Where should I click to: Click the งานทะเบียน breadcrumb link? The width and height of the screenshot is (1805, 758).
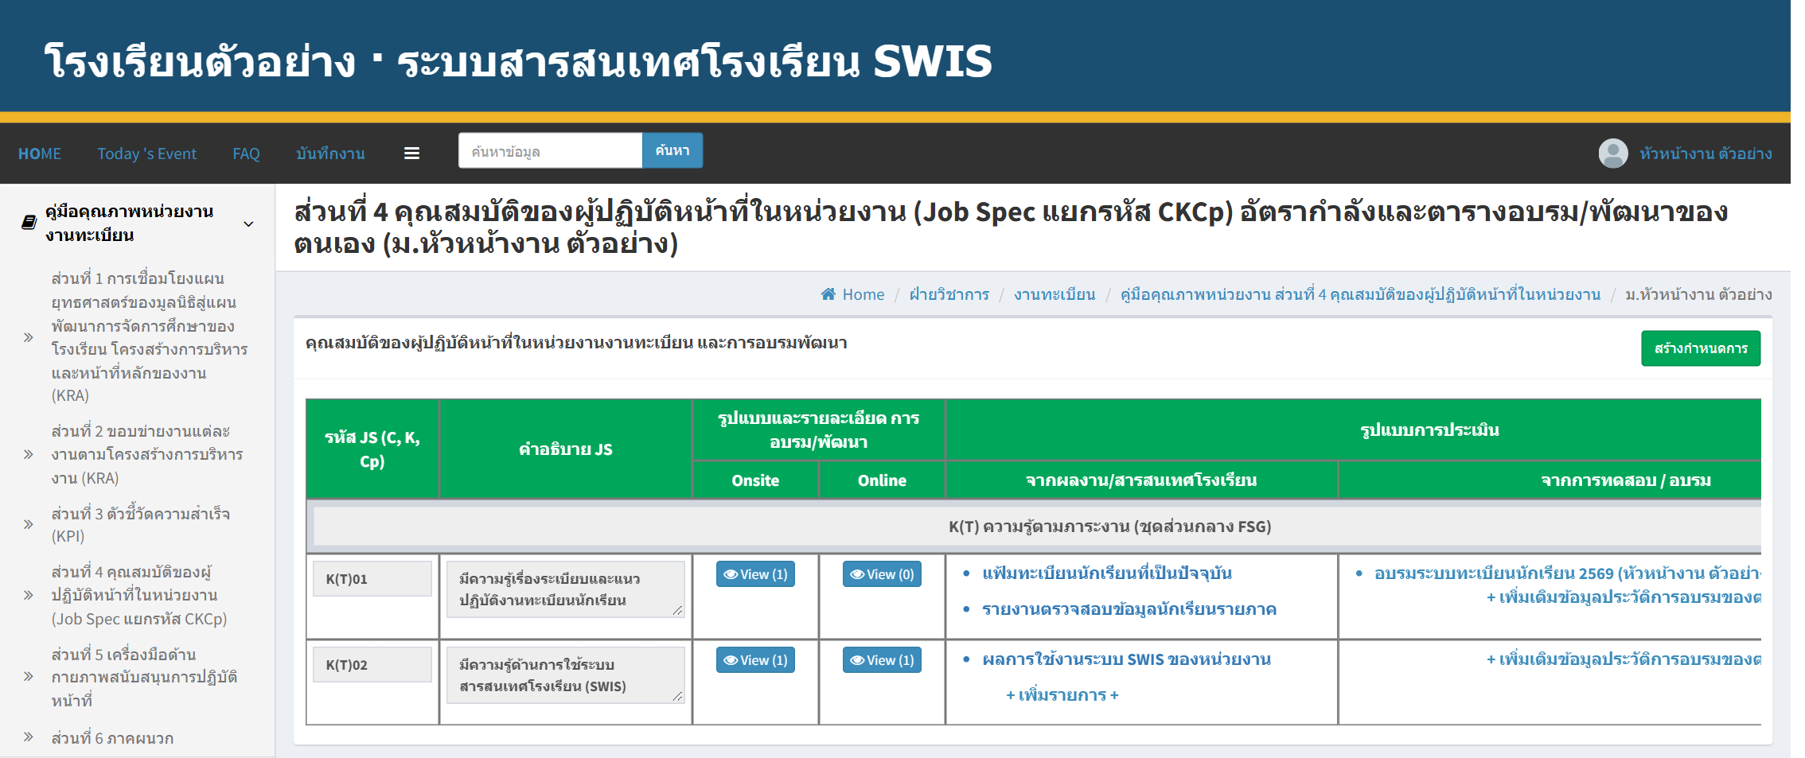click(x=1055, y=294)
